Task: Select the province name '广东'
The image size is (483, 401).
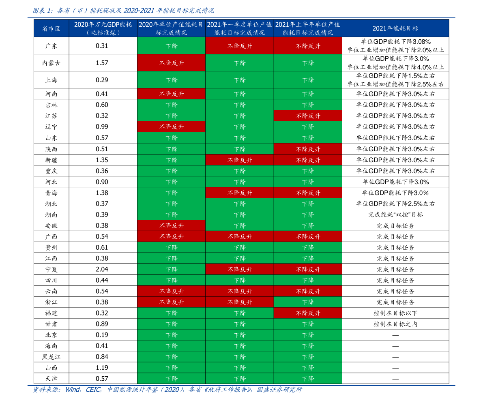Action: pyautogui.click(x=51, y=46)
